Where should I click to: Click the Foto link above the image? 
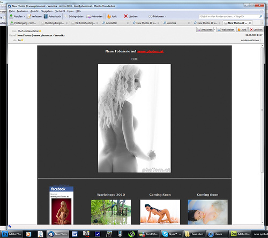pyautogui.click(x=135, y=59)
